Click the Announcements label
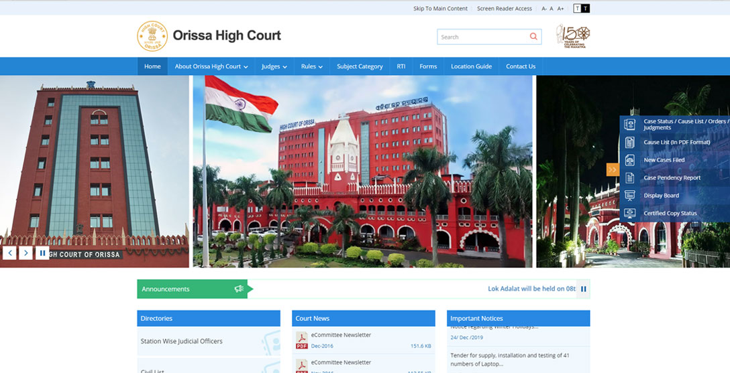 click(x=165, y=289)
